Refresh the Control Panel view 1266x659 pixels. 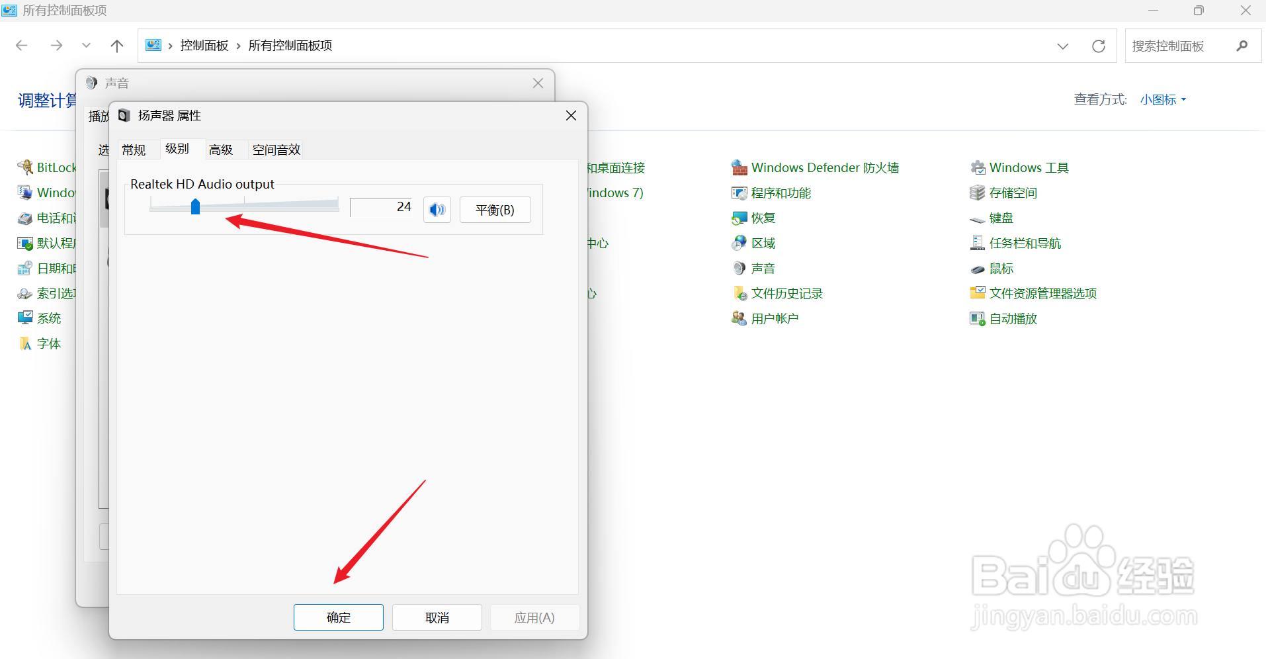click(x=1099, y=46)
